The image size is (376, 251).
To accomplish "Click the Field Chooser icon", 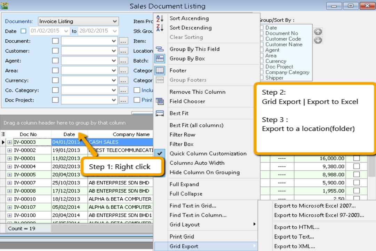I will (x=160, y=101).
